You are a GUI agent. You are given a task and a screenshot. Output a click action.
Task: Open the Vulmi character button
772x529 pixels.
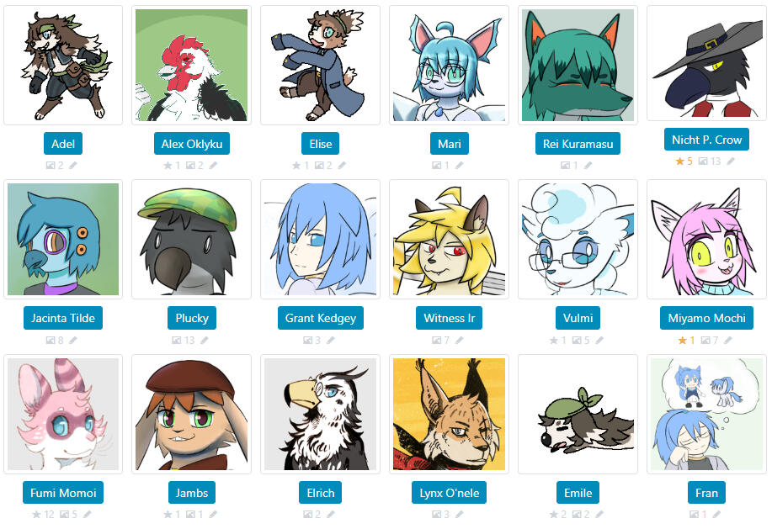(x=578, y=318)
